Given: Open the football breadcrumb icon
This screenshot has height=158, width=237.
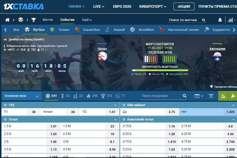Looking at the screenshot, I should point(21,20).
